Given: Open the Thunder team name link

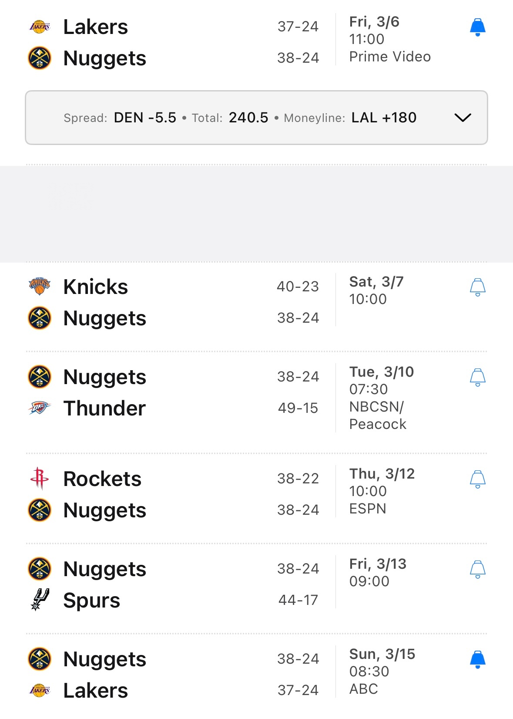Looking at the screenshot, I should tap(104, 408).
